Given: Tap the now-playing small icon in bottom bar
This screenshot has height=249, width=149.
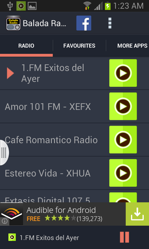Looking at the screenshot, I should click(12, 237).
